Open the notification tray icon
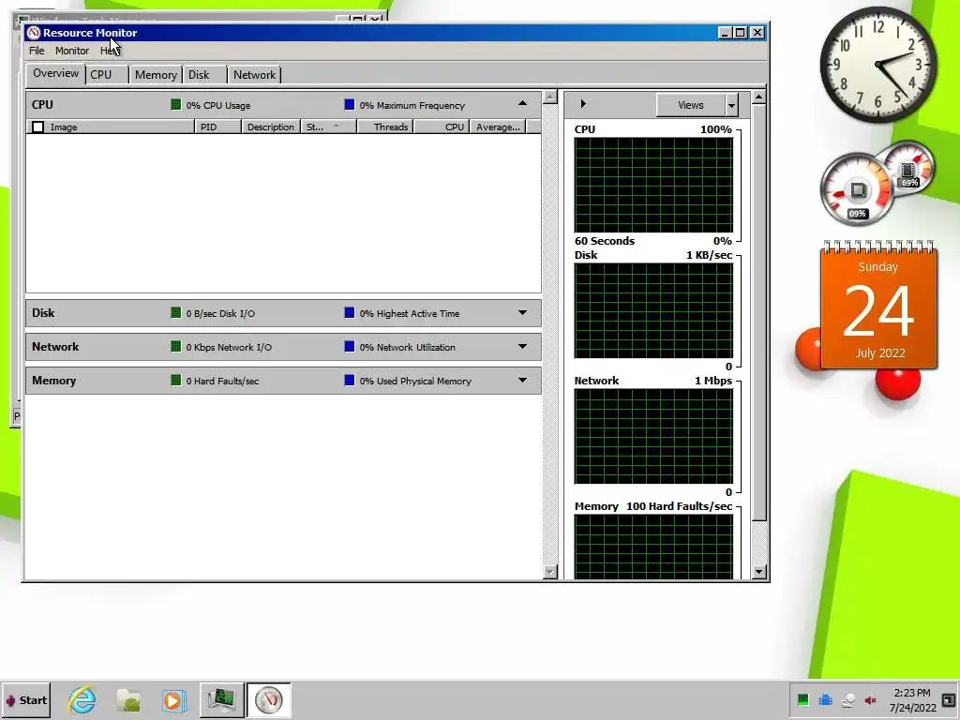The width and height of the screenshot is (960, 720). click(x=949, y=699)
